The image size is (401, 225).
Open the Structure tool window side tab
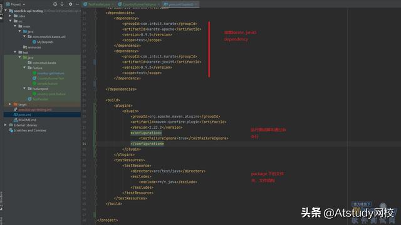click(x=1, y=201)
